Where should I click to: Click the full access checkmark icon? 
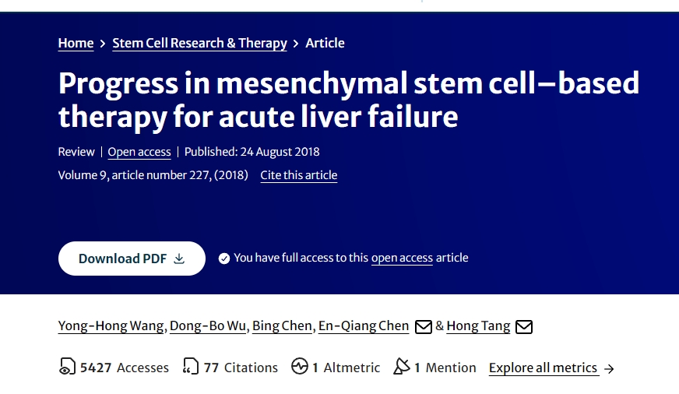(x=224, y=259)
